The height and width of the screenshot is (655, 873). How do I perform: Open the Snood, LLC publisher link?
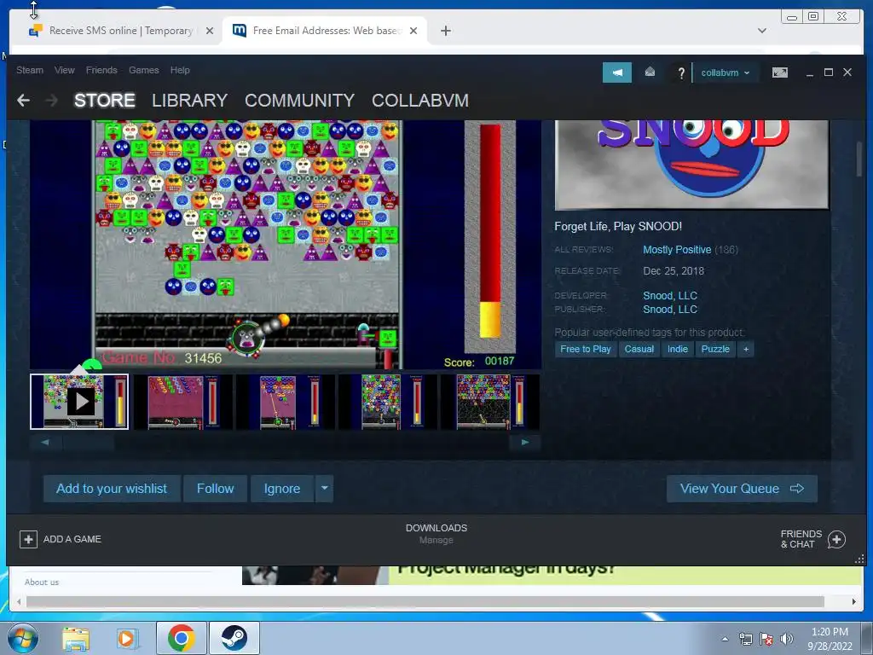tap(670, 309)
